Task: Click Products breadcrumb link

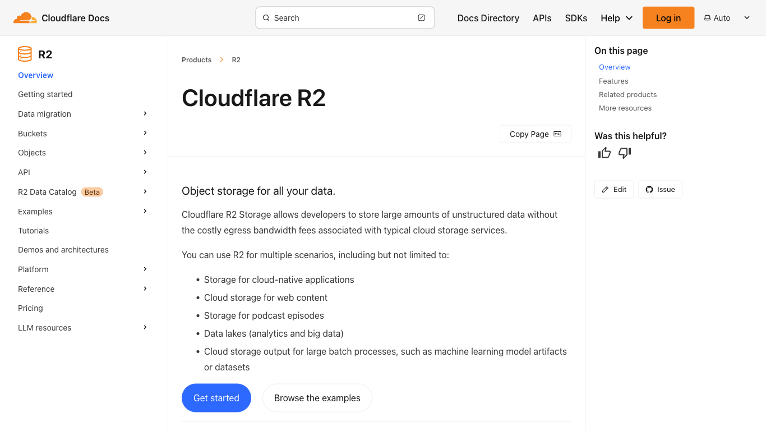Action: 197,59
